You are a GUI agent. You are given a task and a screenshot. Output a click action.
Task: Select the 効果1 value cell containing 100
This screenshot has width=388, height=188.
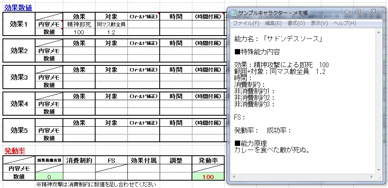pyautogui.click(x=79, y=32)
